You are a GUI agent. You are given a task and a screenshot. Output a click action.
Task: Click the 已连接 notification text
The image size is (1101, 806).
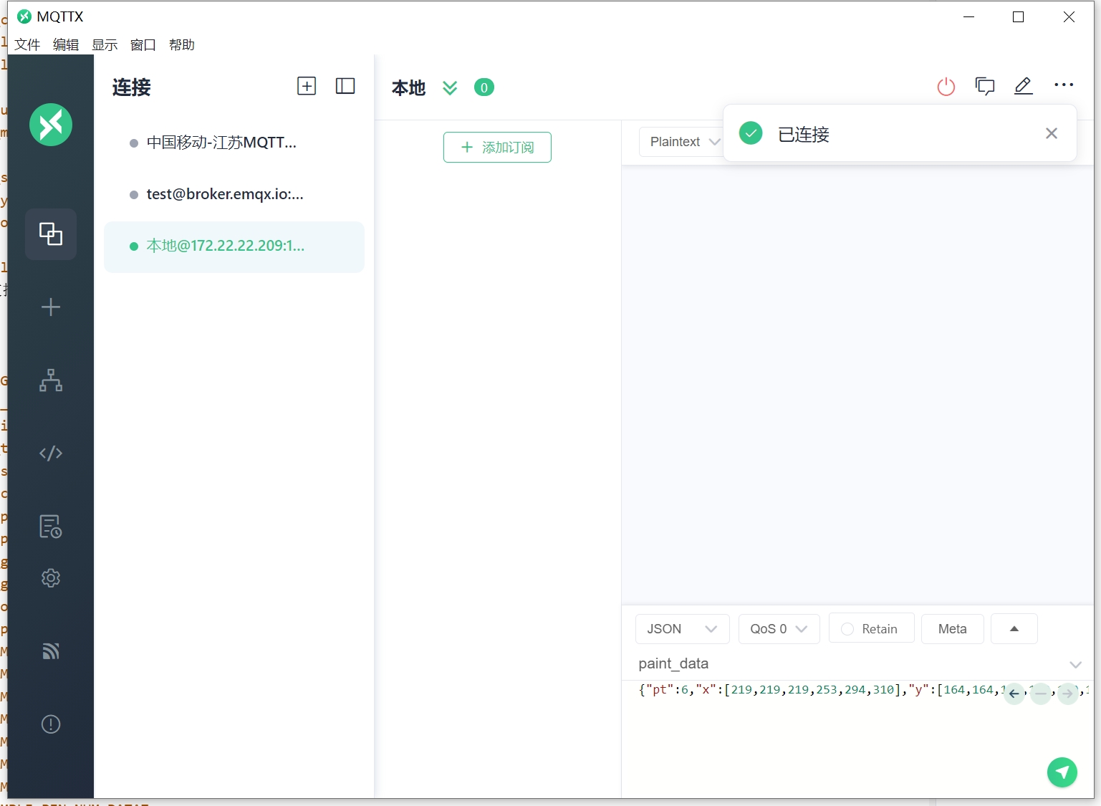(804, 135)
